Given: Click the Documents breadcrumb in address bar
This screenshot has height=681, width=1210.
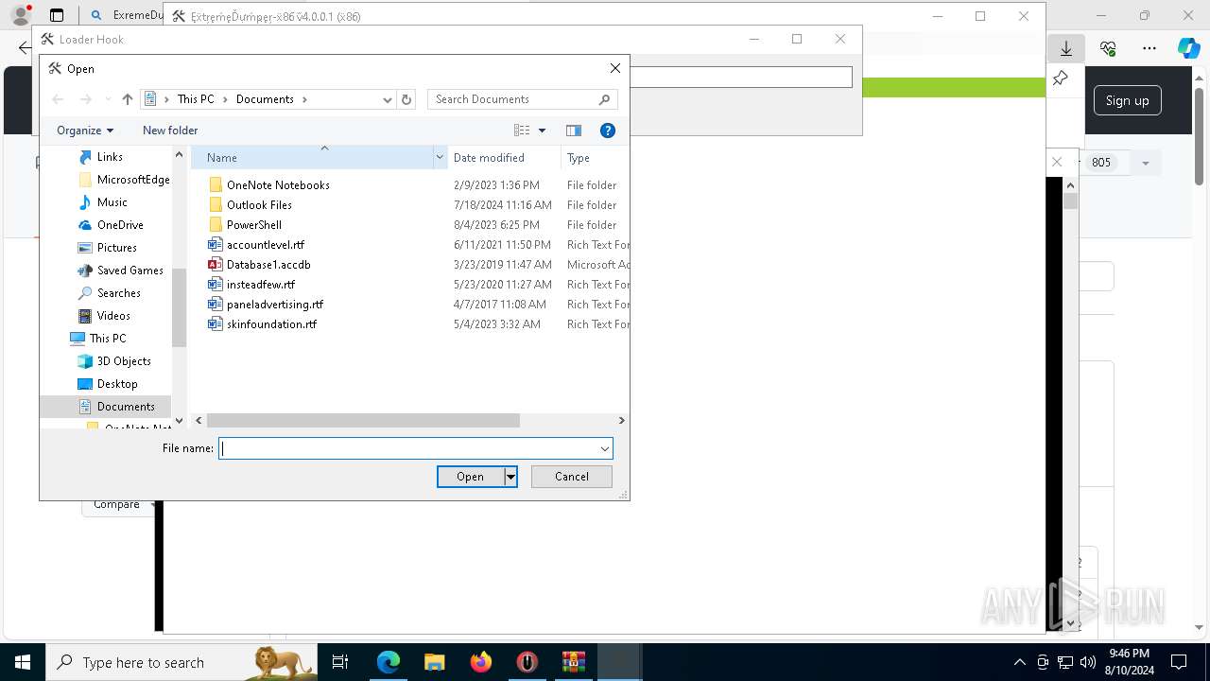Looking at the screenshot, I should [x=265, y=99].
